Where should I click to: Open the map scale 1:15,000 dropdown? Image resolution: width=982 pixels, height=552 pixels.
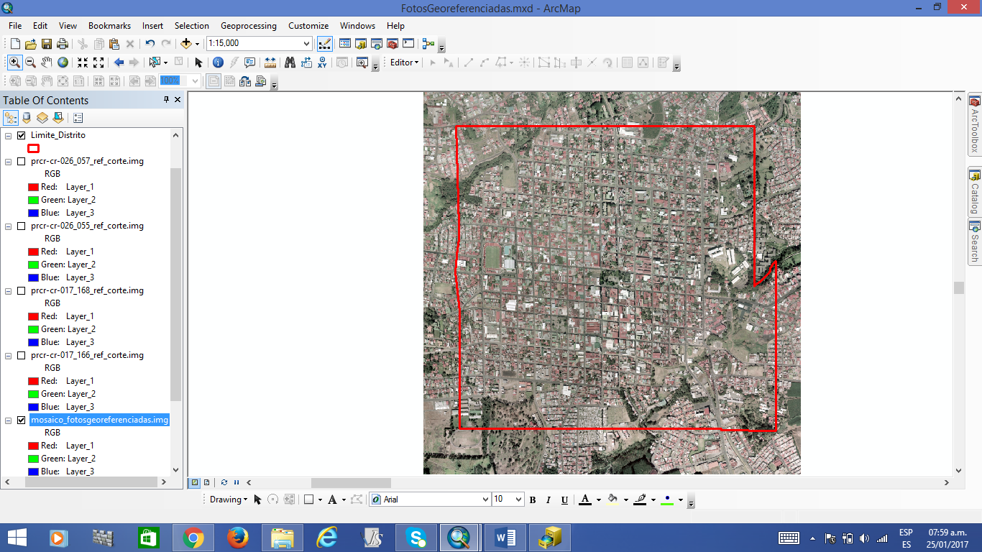tap(307, 44)
